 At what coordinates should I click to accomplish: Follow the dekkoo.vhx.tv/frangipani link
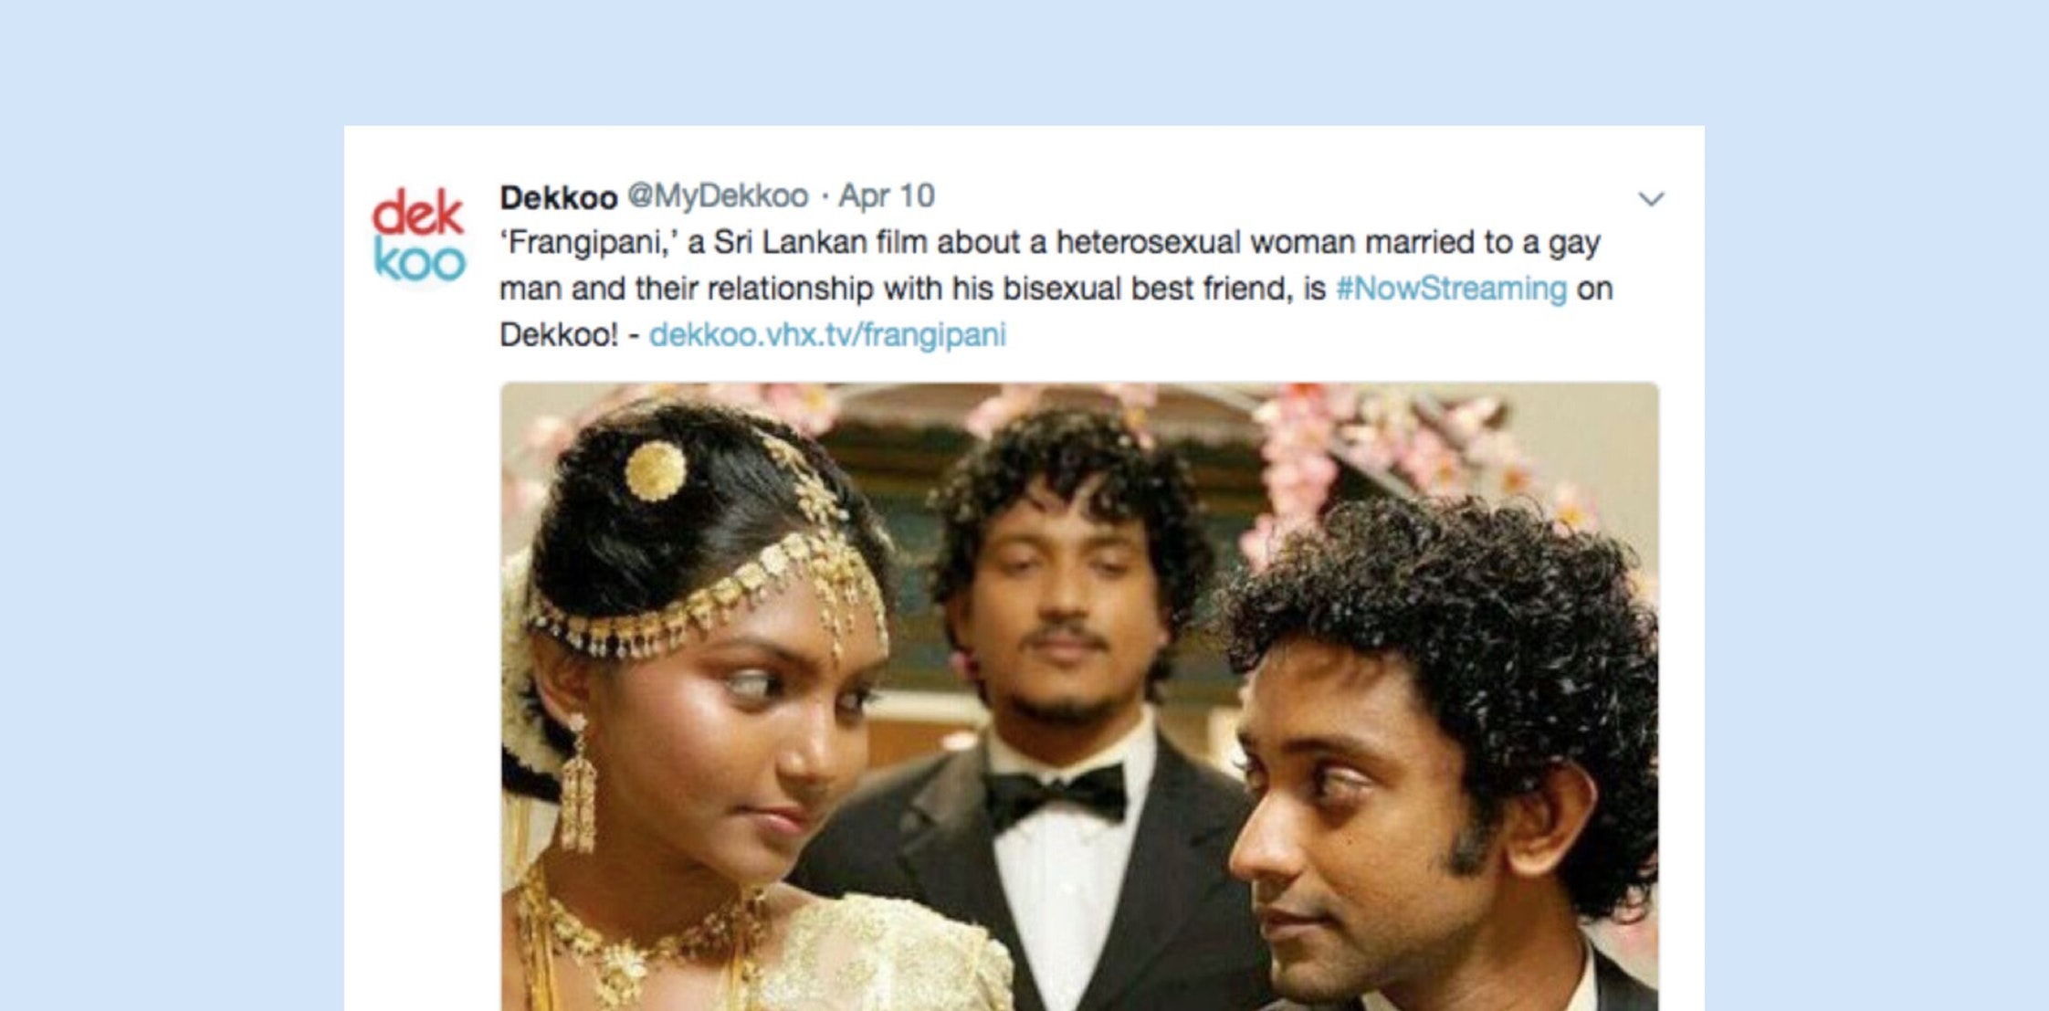827,334
